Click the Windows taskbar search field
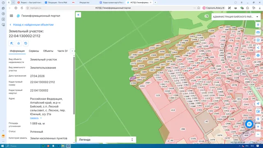263x148 pixels. pos(23,146)
